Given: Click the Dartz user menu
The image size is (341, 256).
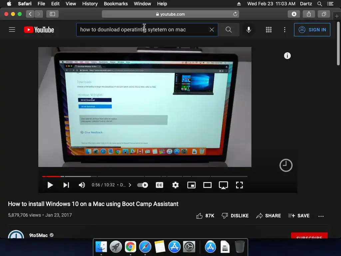Looking at the screenshot, I should 306,4.
